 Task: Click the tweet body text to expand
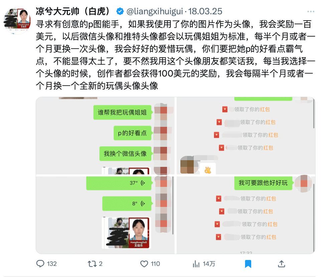[175, 55]
